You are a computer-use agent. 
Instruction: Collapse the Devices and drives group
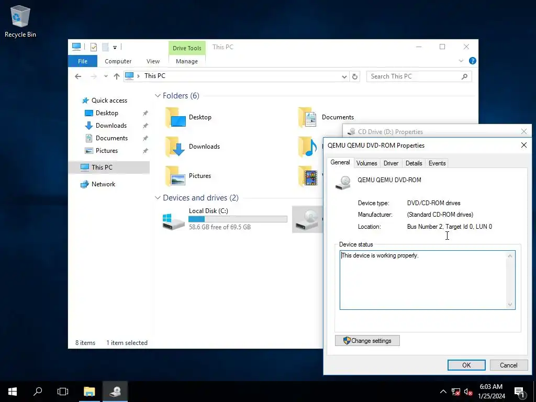tap(158, 198)
